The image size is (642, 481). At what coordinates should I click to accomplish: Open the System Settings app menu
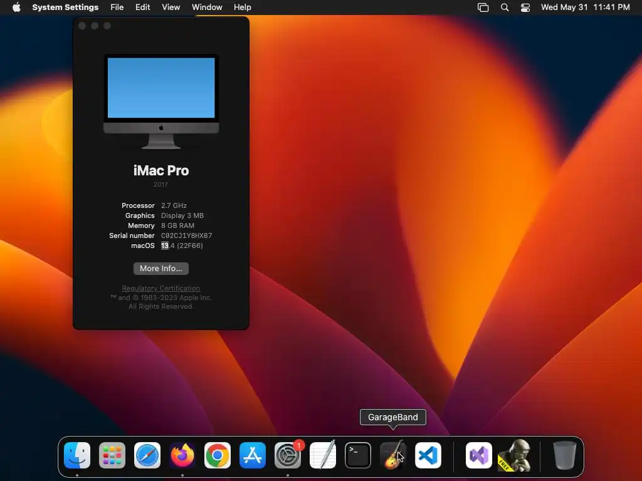[65, 8]
